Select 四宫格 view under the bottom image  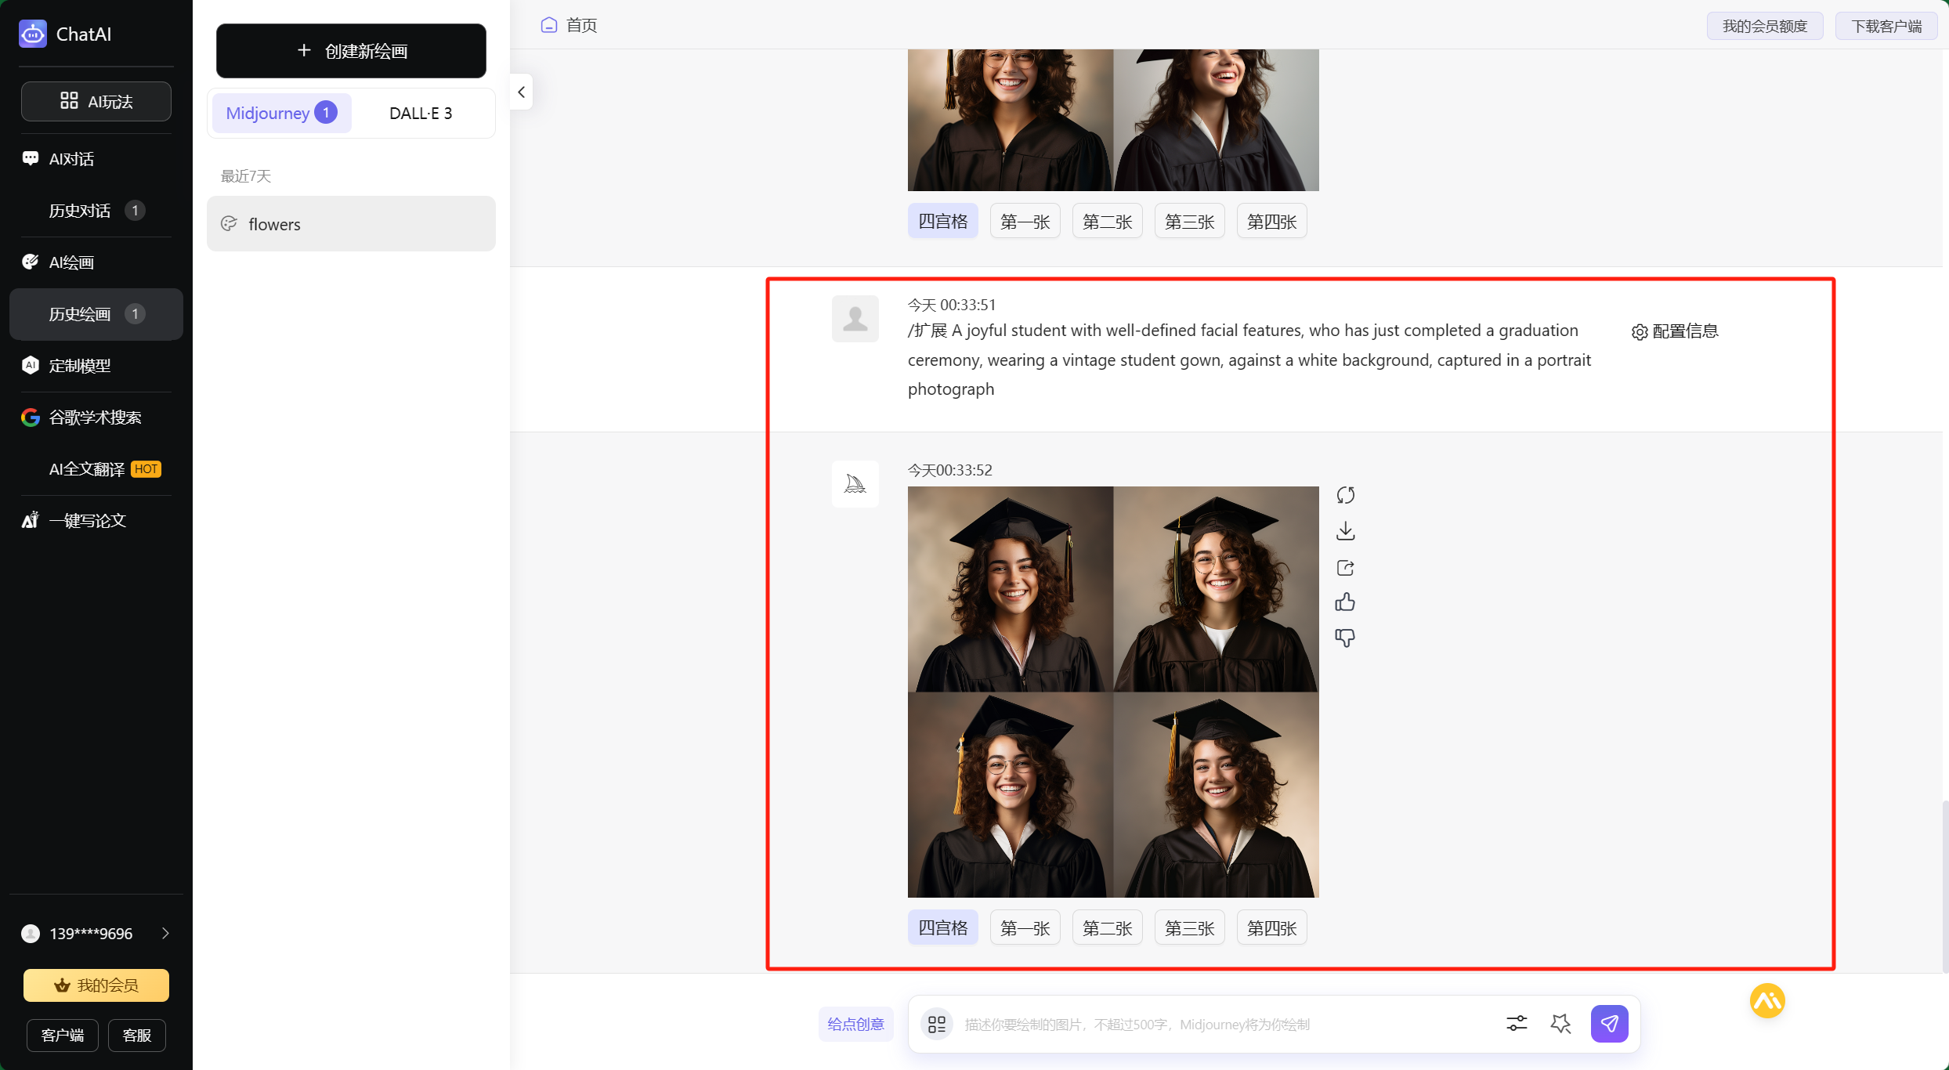pyautogui.click(x=942, y=927)
